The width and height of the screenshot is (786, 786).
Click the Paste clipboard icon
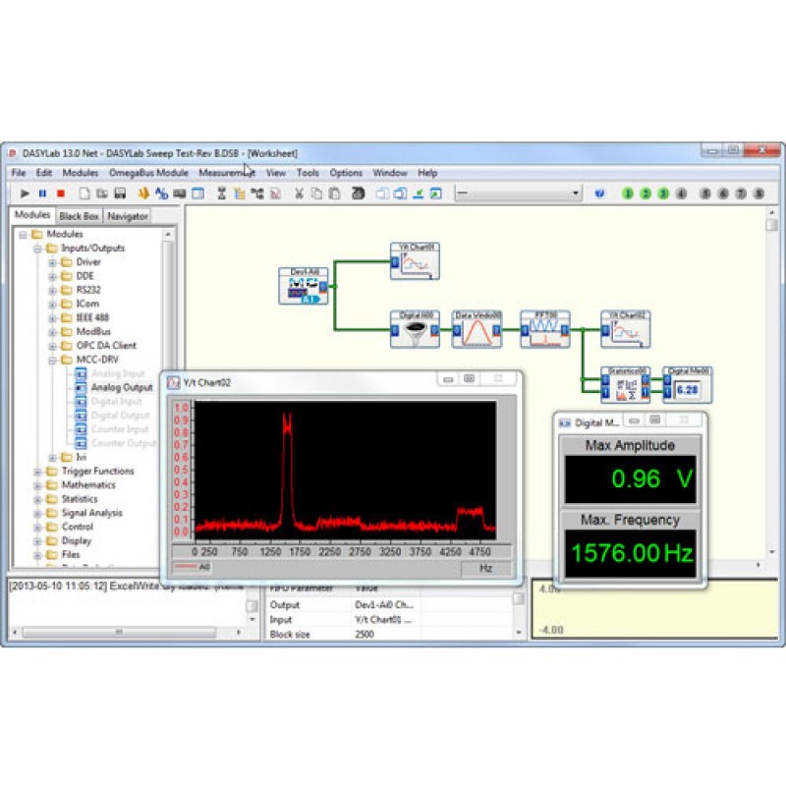click(x=334, y=194)
